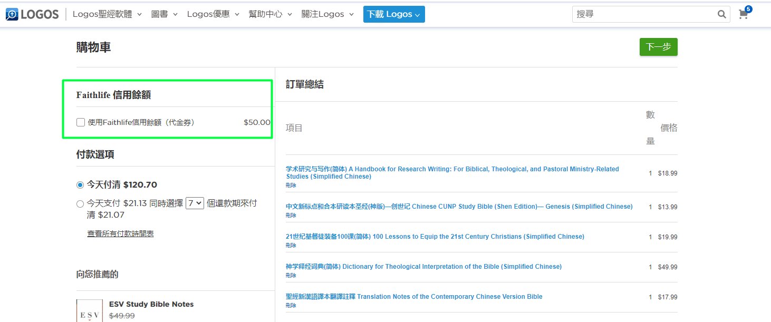Expand the Logos聖經軟體 menu
Viewport: 771px width, 322px height.
click(107, 14)
